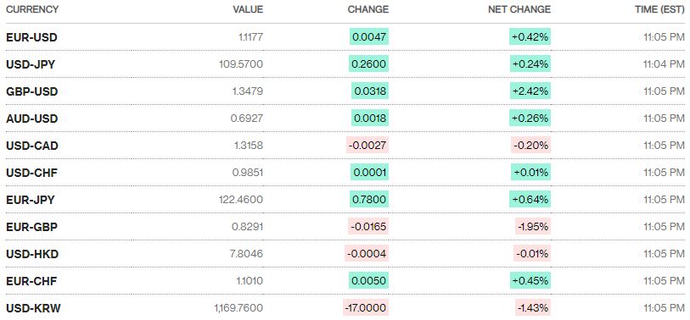Open the GBP-USD currency pair
Screen dimensions: 690x320
pyautogui.click(x=31, y=91)
